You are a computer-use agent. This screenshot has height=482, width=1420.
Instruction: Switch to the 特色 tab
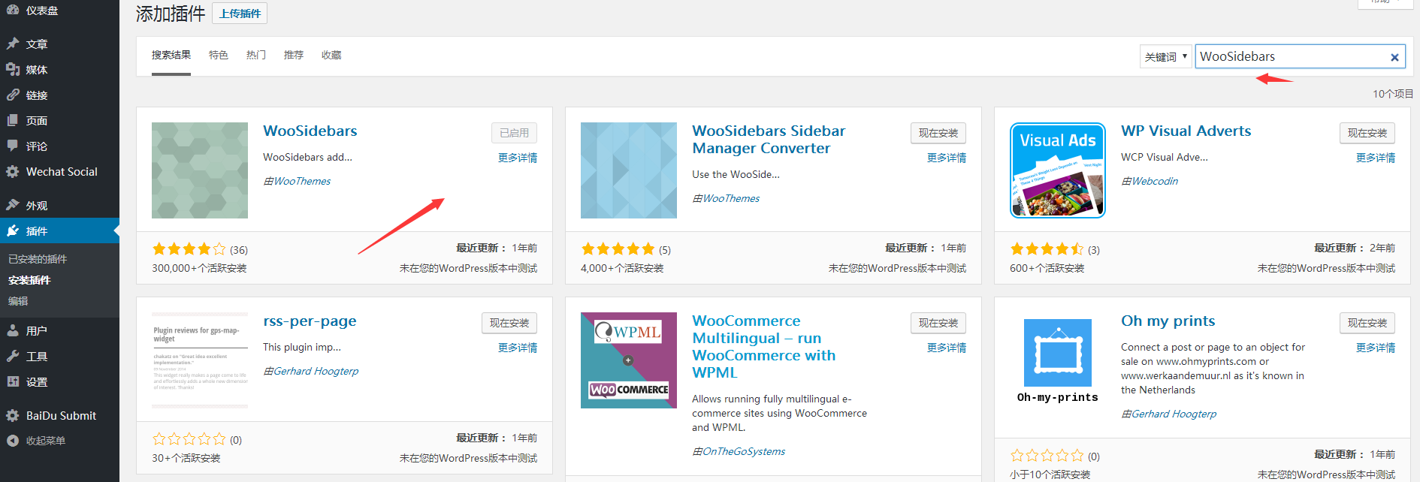tap(219, 55)
